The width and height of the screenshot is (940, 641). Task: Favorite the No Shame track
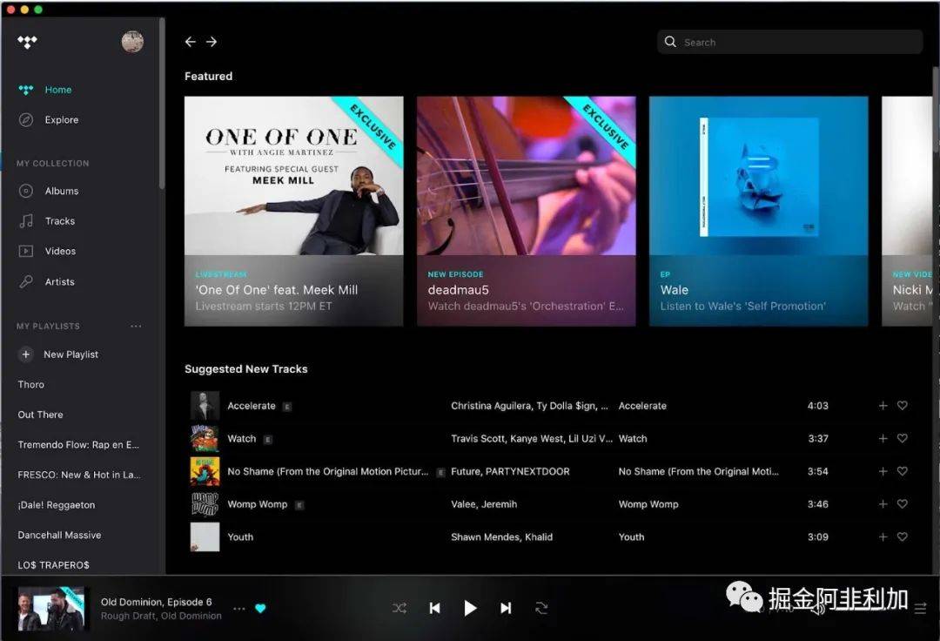(x=903, y=471)
